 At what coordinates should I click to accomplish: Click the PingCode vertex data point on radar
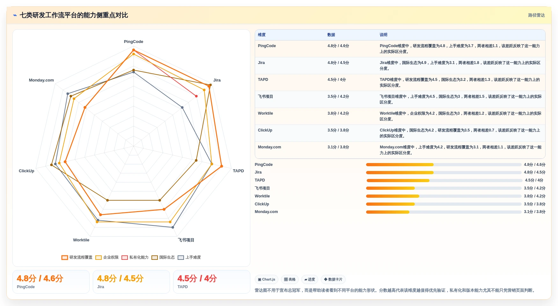click(134, 50)
